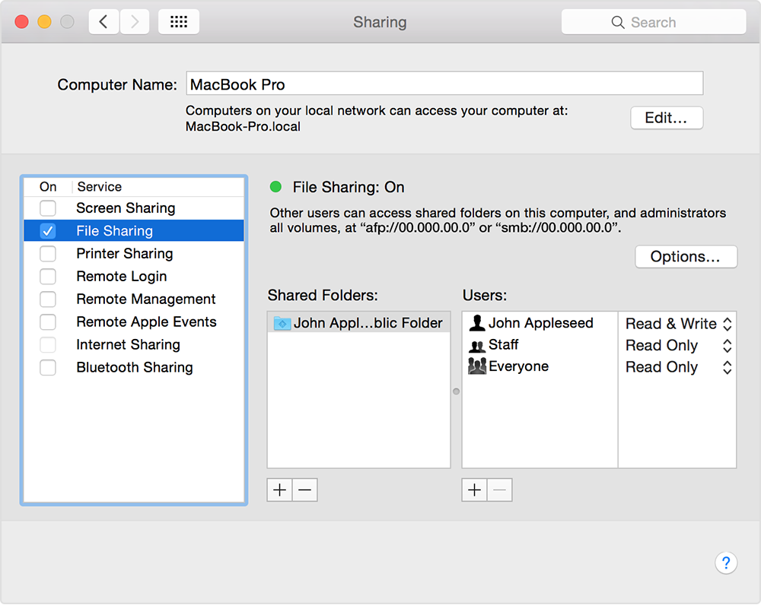The image size is (761, 605).
Task: Enable Screen Sharing checkbox
Action: 48,207
